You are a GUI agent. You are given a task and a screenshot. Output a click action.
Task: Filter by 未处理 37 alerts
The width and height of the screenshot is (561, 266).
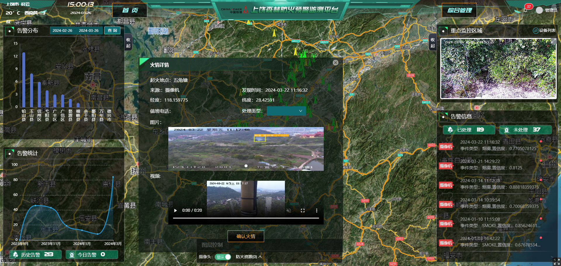pos(525,130)
